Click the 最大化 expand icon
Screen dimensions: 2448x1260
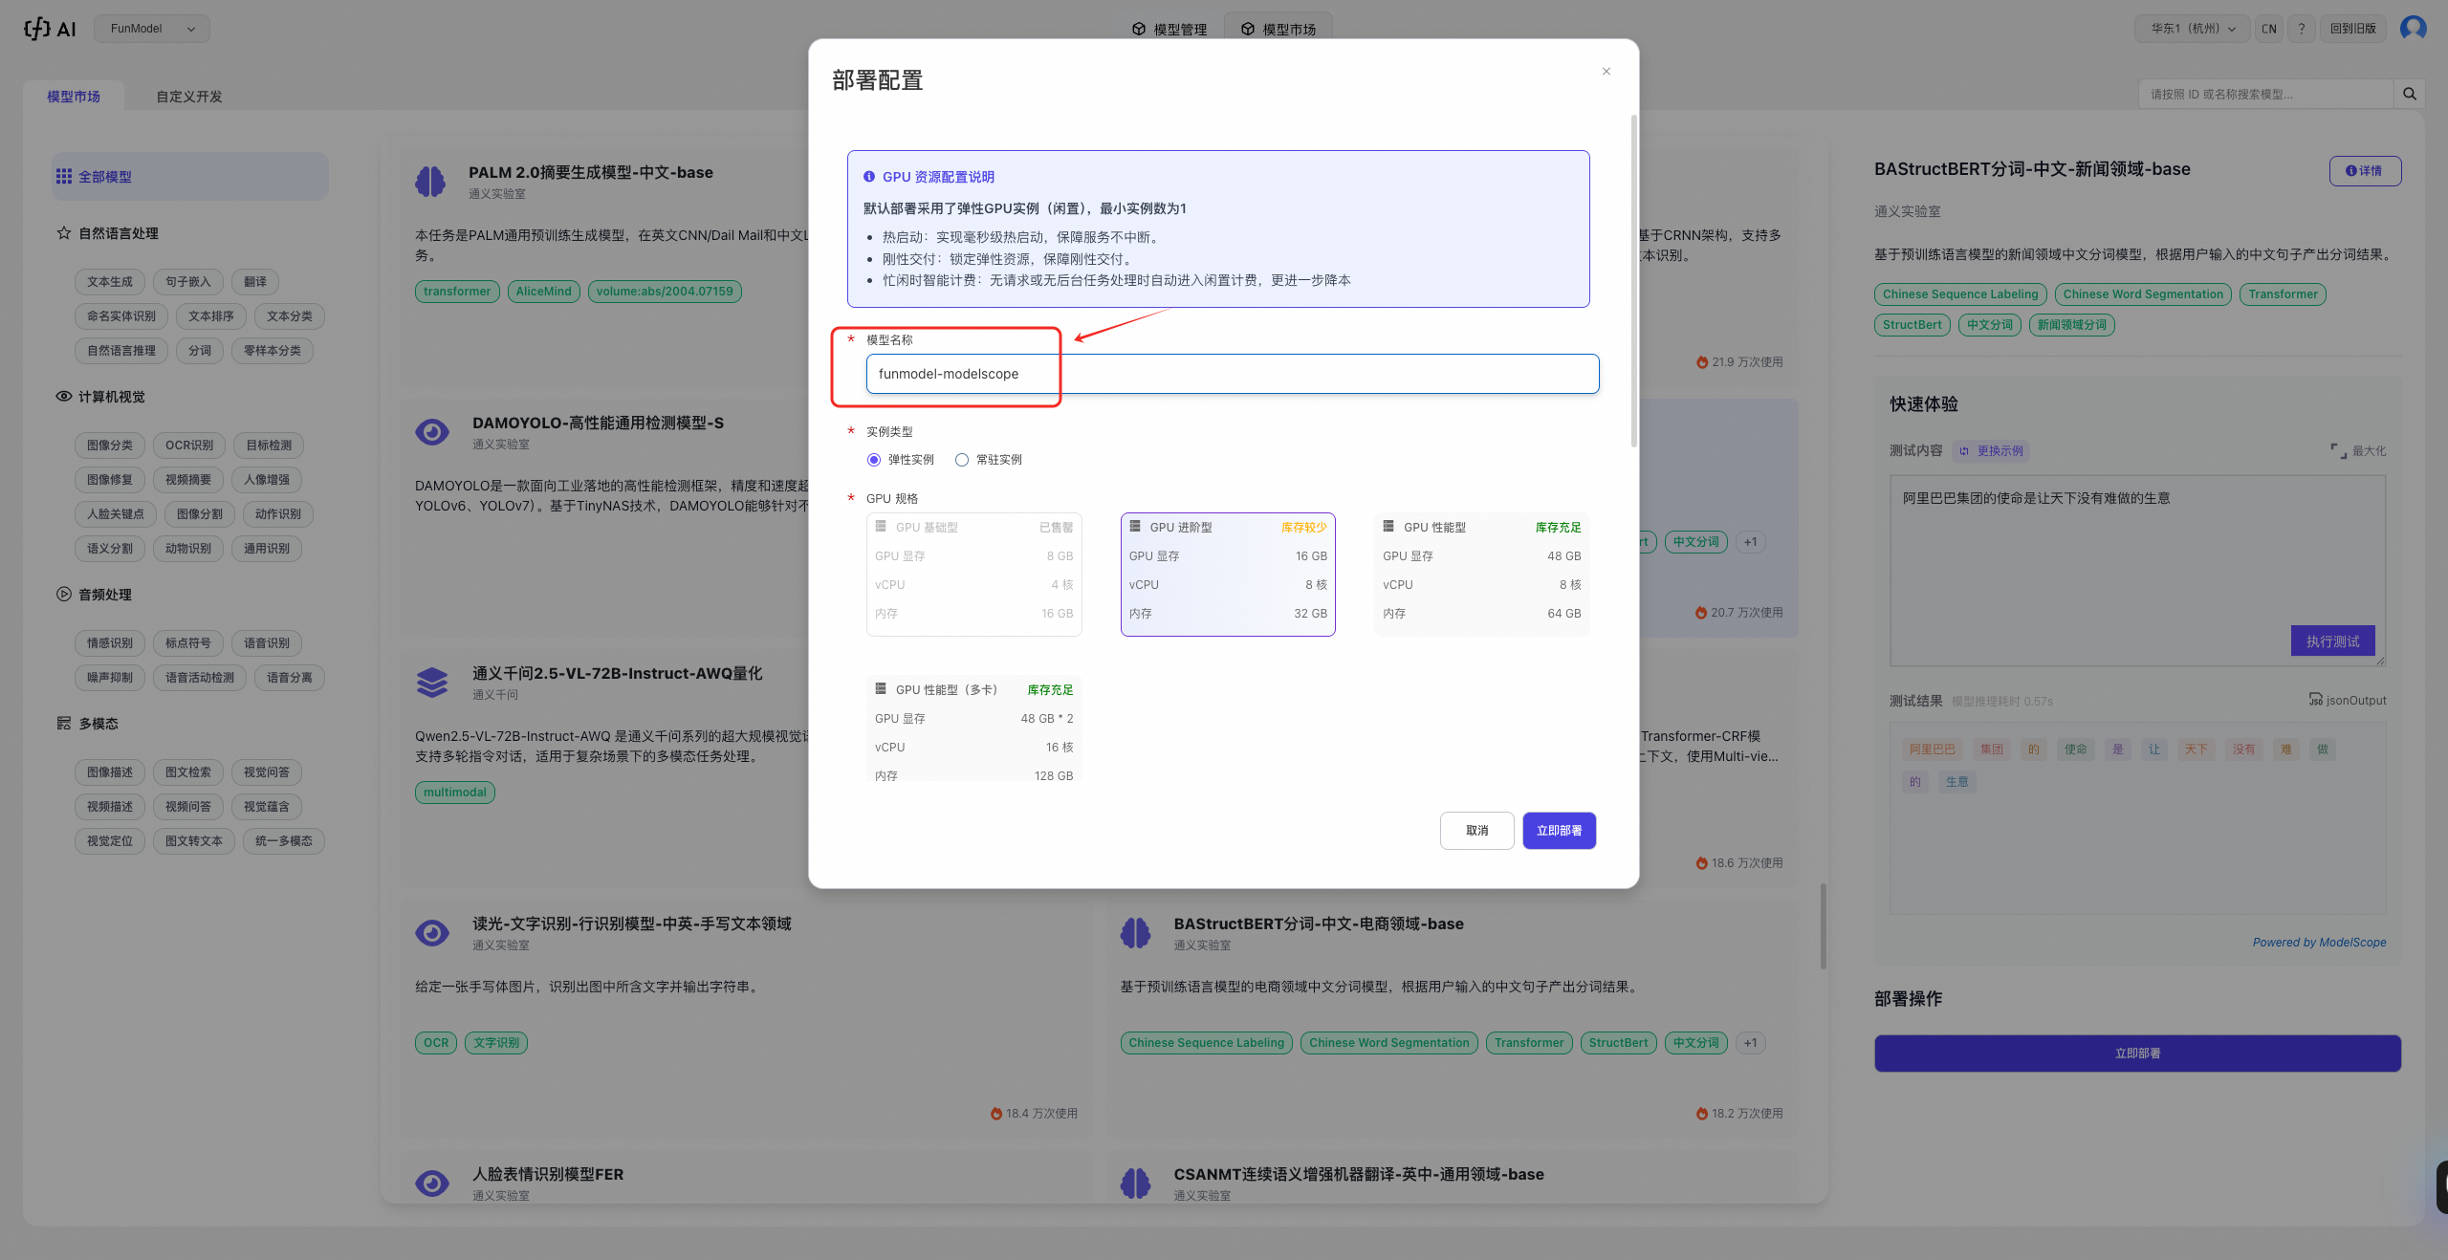[x=2338, y=450]
